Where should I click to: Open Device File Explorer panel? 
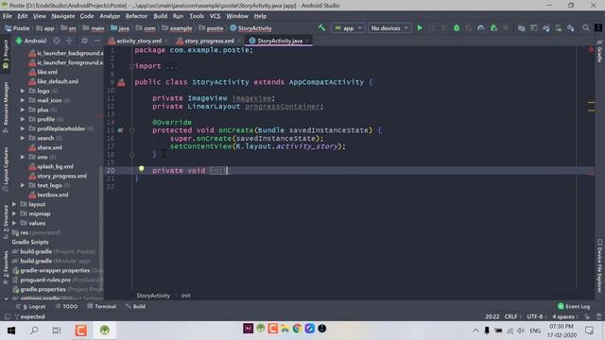tap(599, 266)
